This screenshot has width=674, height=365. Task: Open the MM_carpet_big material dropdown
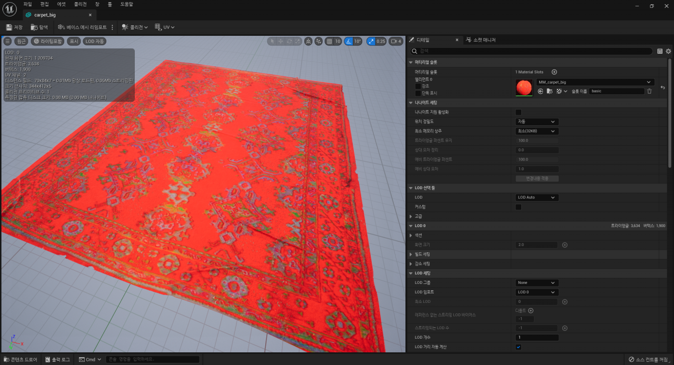(595, 82)
